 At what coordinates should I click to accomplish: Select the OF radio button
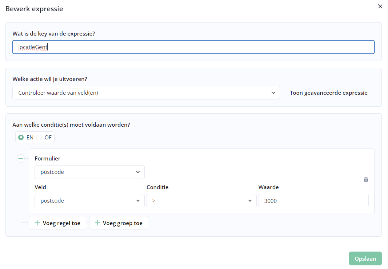tap(39, 138)
